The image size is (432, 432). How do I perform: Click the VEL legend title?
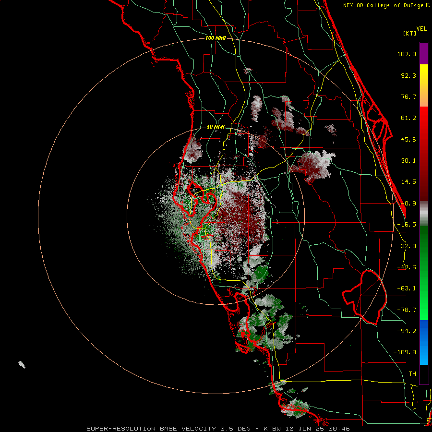tap(421, 29)
